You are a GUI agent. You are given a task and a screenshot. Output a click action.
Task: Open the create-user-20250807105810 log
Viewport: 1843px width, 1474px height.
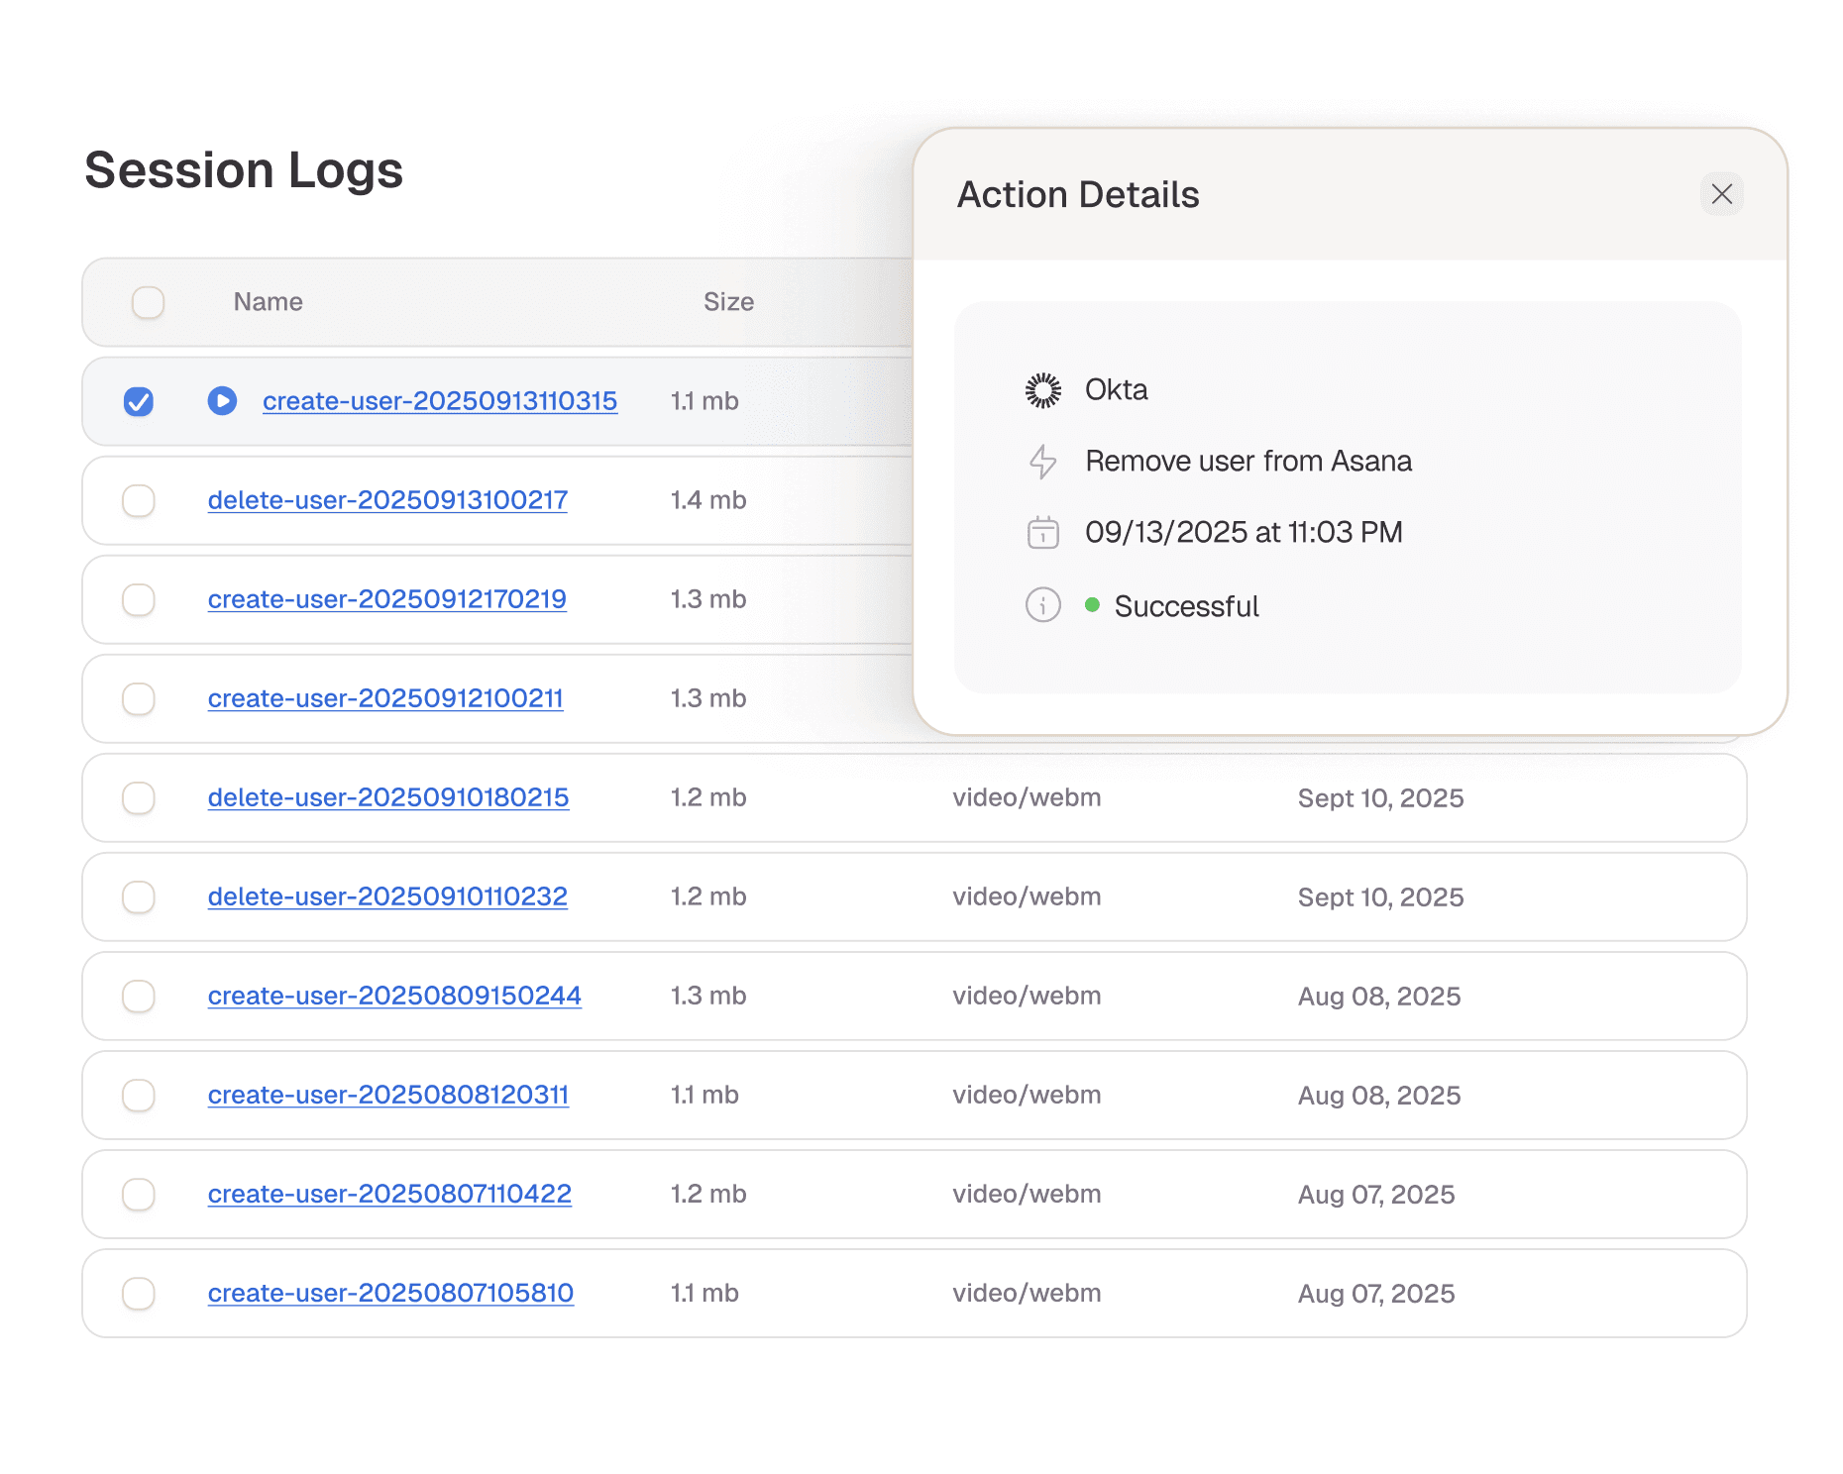coord(389,1293)
